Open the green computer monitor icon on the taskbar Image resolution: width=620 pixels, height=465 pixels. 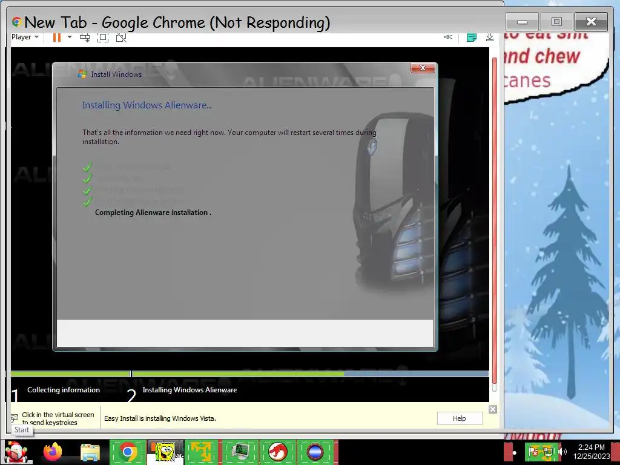[x=240, y=452]
